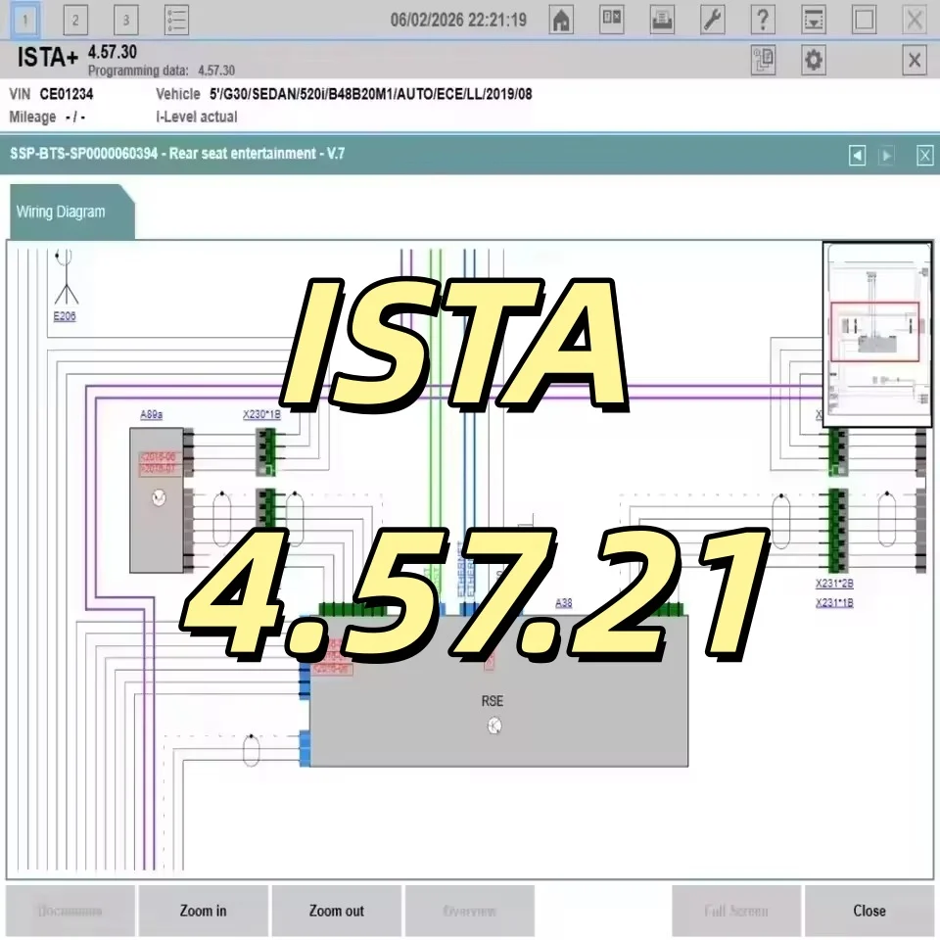Click the VIN value CE01234

pyautogui.click(x=67, y=94)
